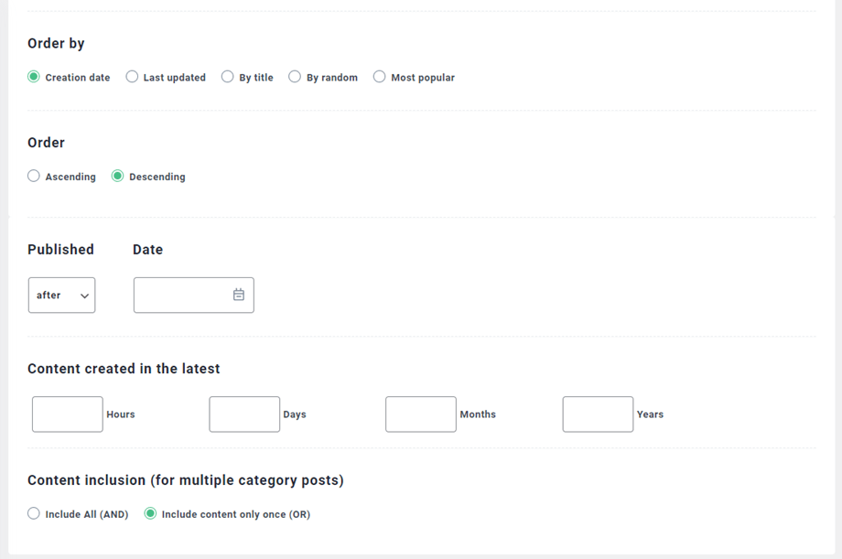Image resolution: width=842 pixels, height=559 pixels.
Task: Choose Most popular ordering
Action: click(379, 77)
